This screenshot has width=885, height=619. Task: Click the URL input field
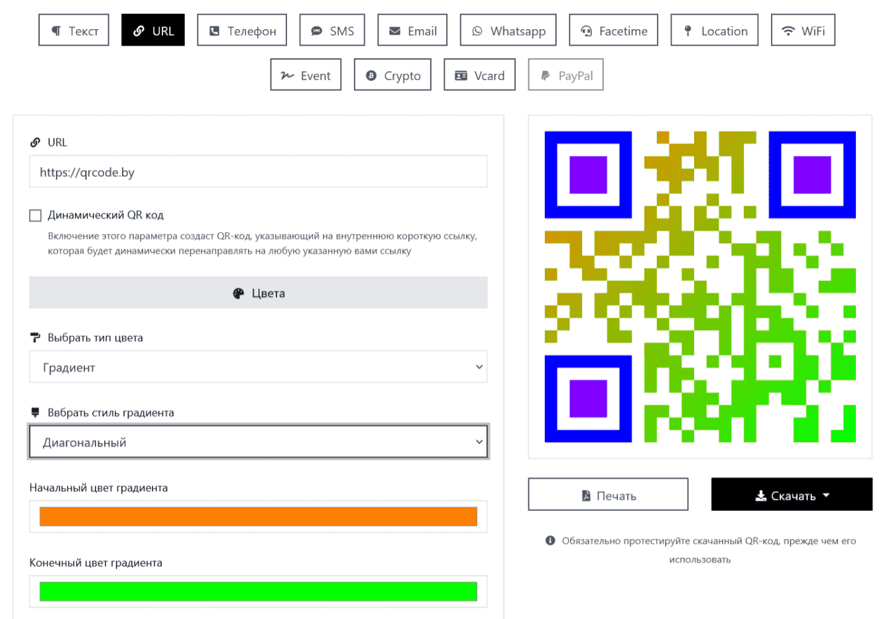point(259,172)
